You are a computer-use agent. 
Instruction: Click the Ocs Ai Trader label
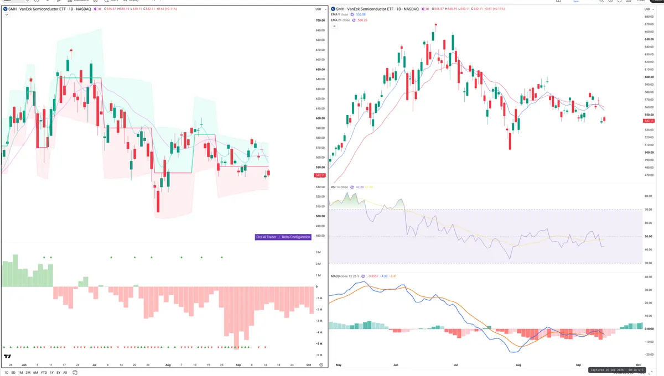tap(266, 237)
